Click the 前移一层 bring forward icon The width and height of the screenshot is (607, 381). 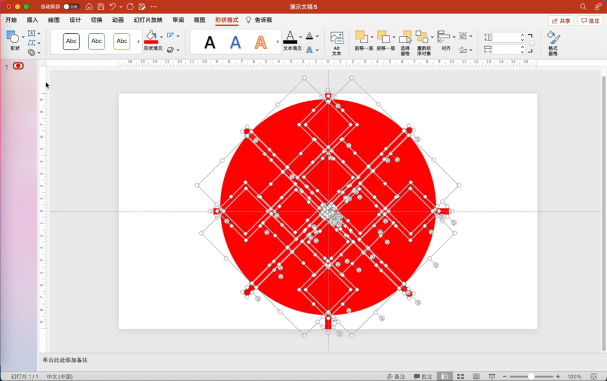[362, 37]
